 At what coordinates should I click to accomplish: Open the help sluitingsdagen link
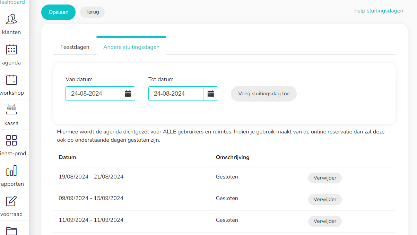pyautogui.click(x=379, y=11)
